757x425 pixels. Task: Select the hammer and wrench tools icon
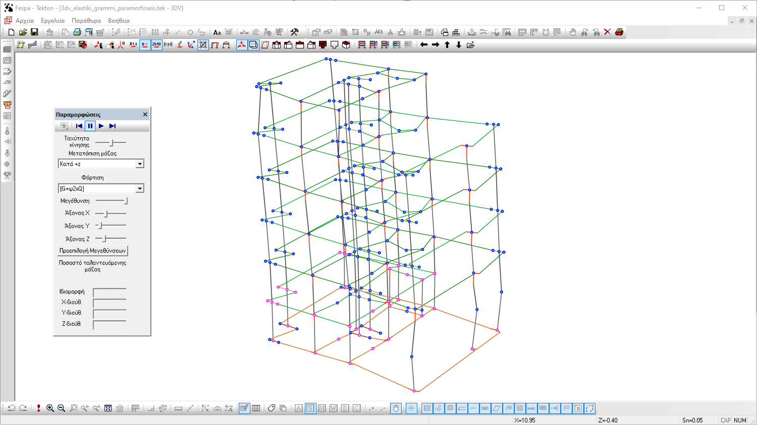click(295, 32)
